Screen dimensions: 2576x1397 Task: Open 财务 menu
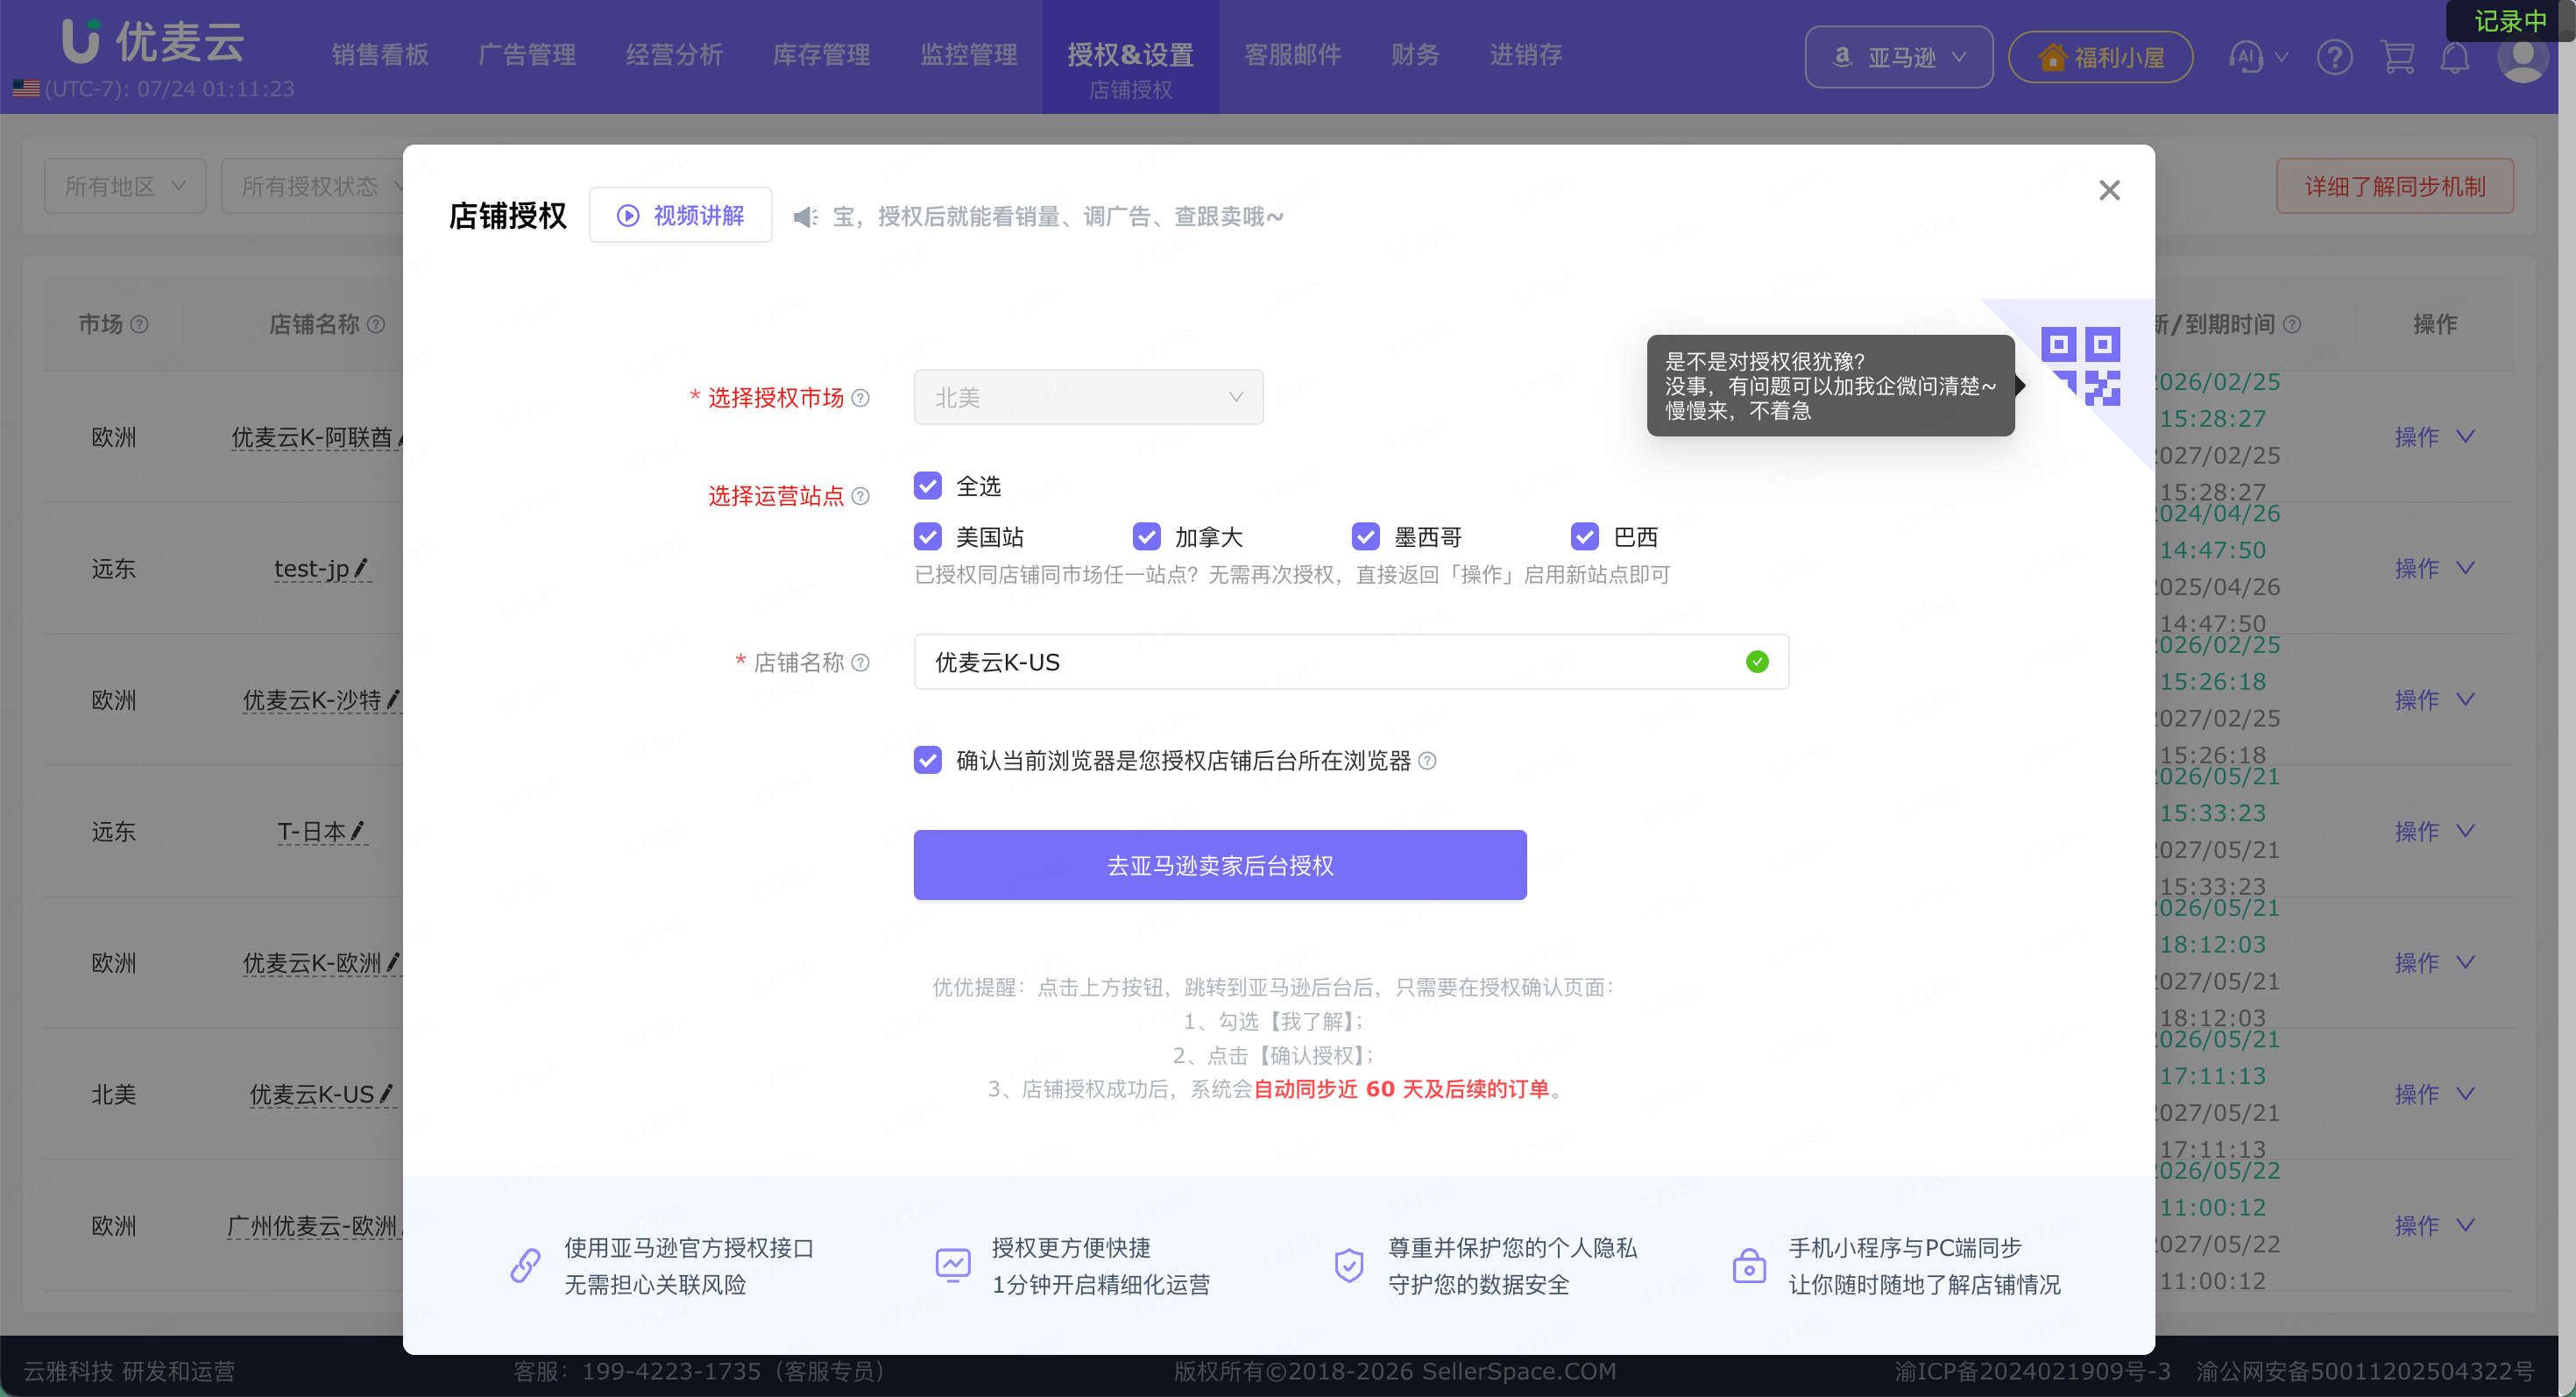click(x=1415, y=55)
